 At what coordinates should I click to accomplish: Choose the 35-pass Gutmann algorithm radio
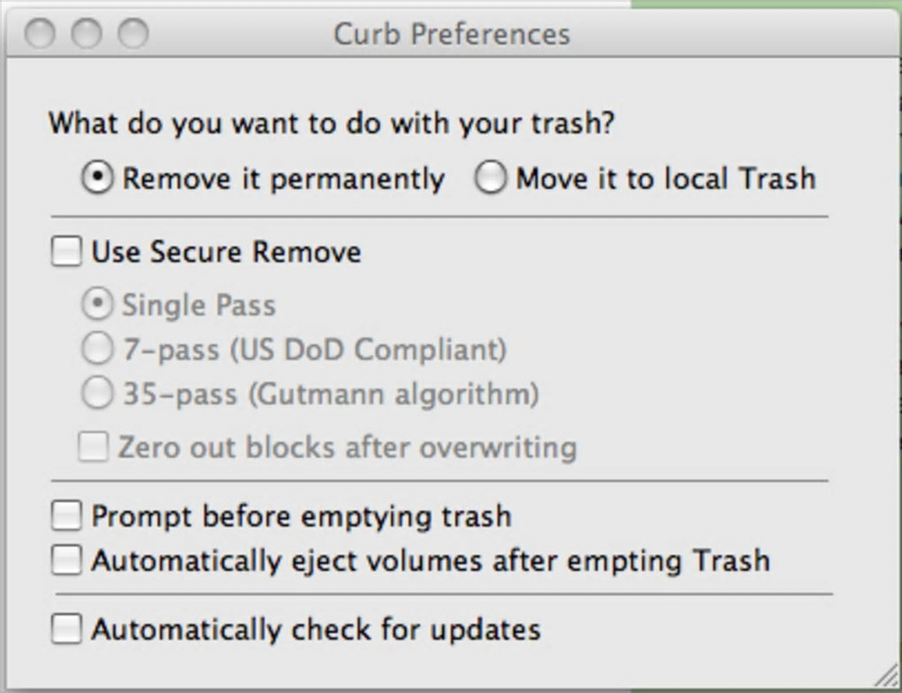pyautogui.click(x=97, y=393)
